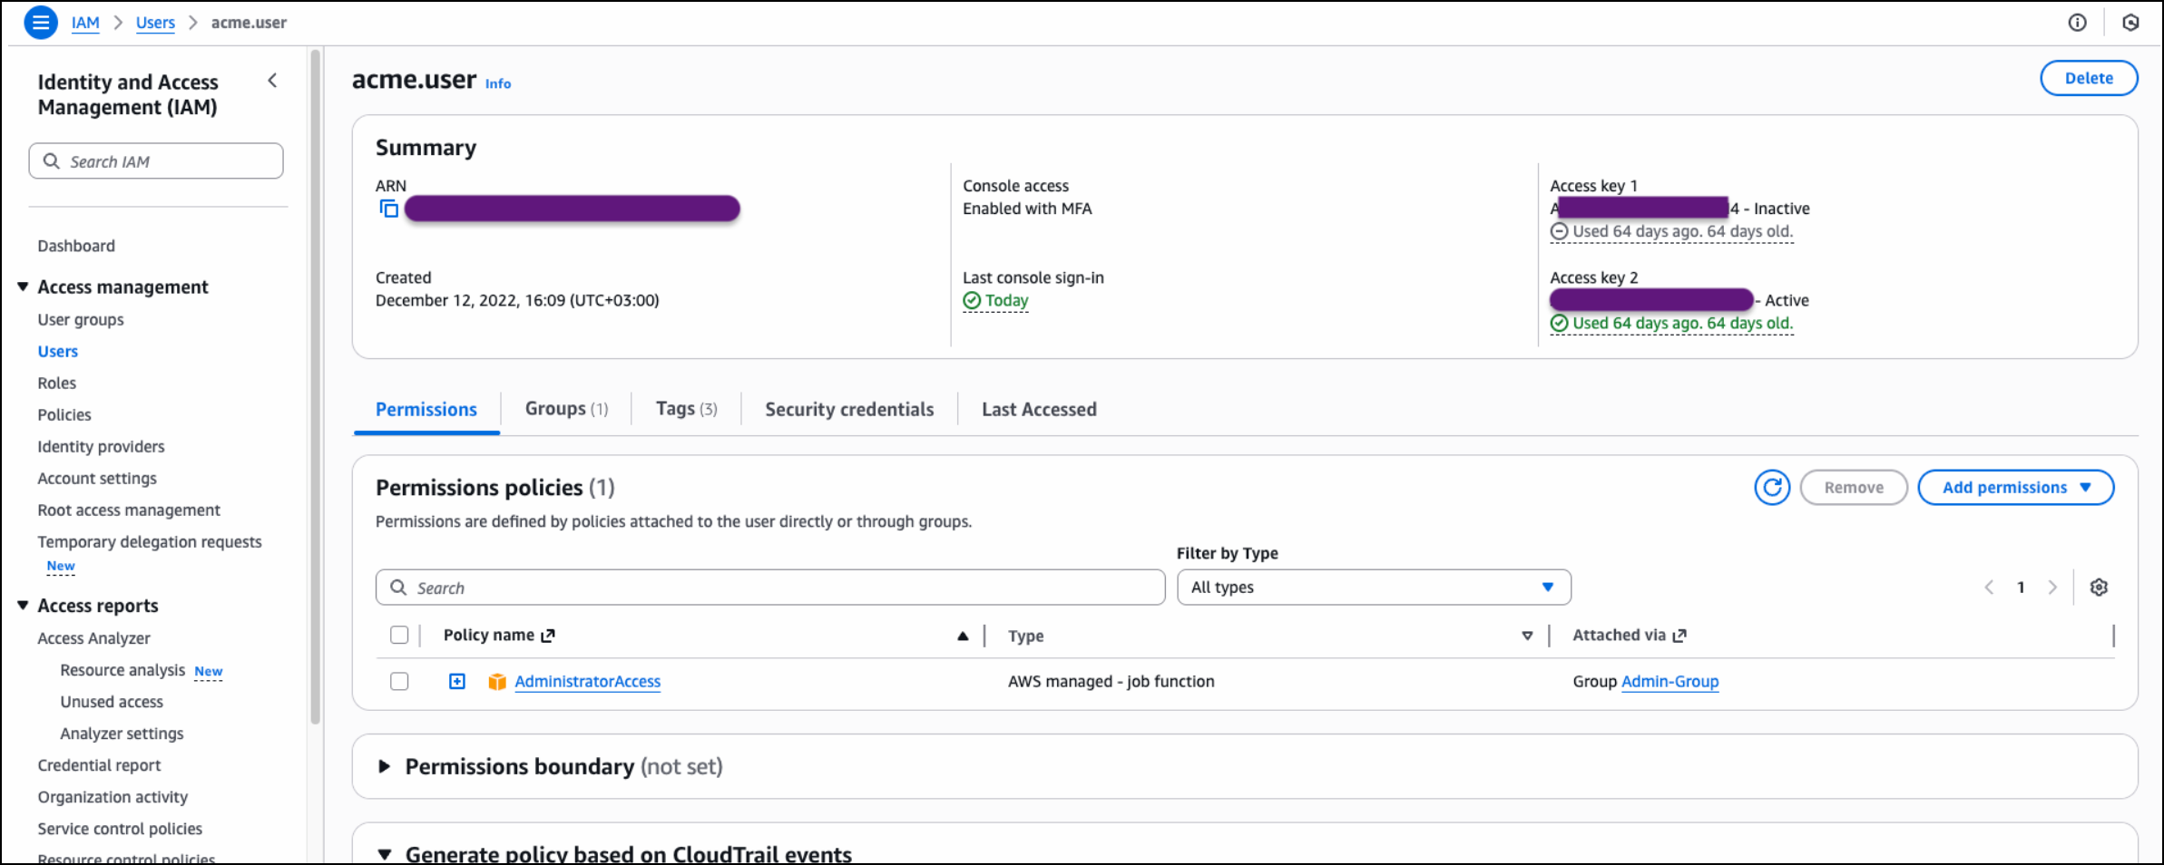This screenshot has width=2164, height=865.
Task: Switch to the Security credentials tab
Action: pyautogui.click(x=848, y=410)
